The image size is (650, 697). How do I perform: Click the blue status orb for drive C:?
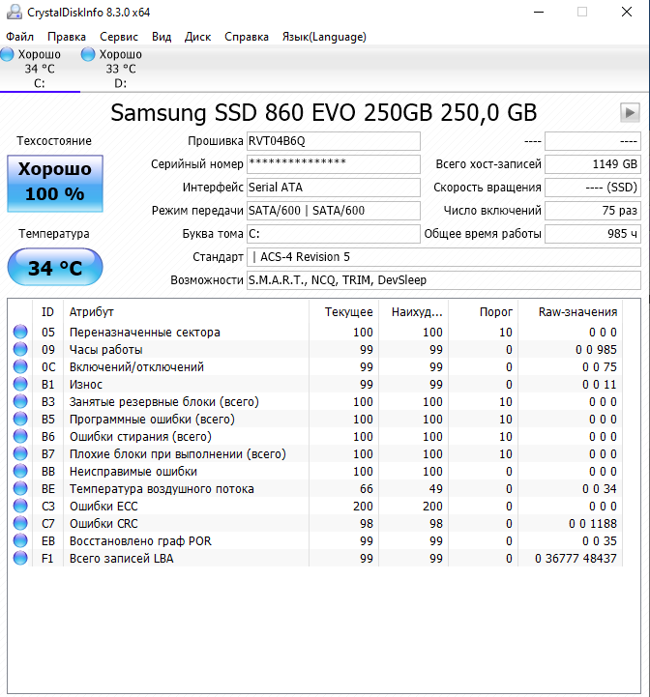click(7, 54)
